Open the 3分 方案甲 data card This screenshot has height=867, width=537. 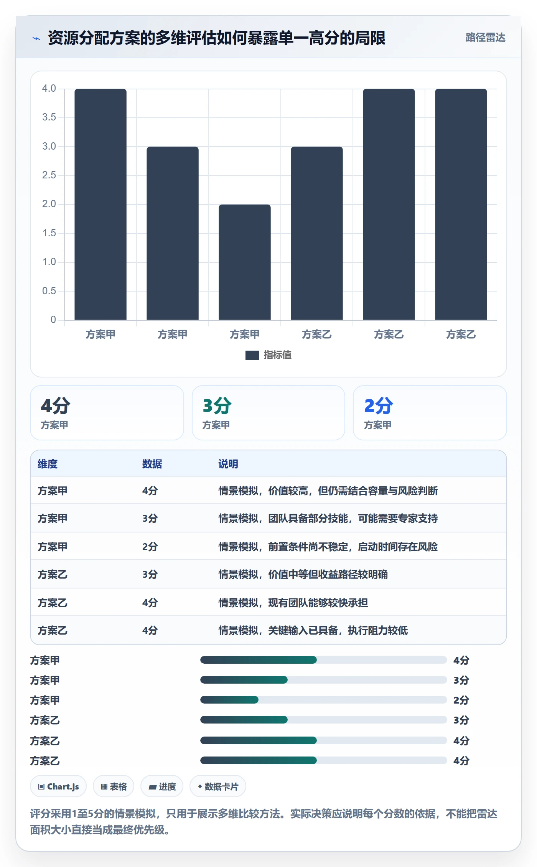click(x=268, y=413)
